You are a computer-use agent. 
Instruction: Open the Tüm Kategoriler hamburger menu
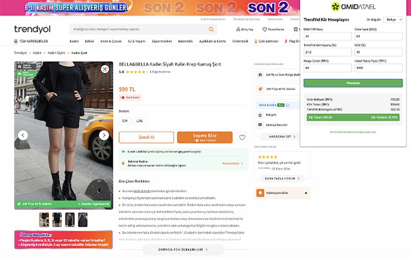click(16, 41)
